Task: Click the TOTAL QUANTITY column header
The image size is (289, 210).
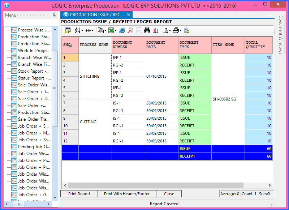Action: (x=259, y=45)
